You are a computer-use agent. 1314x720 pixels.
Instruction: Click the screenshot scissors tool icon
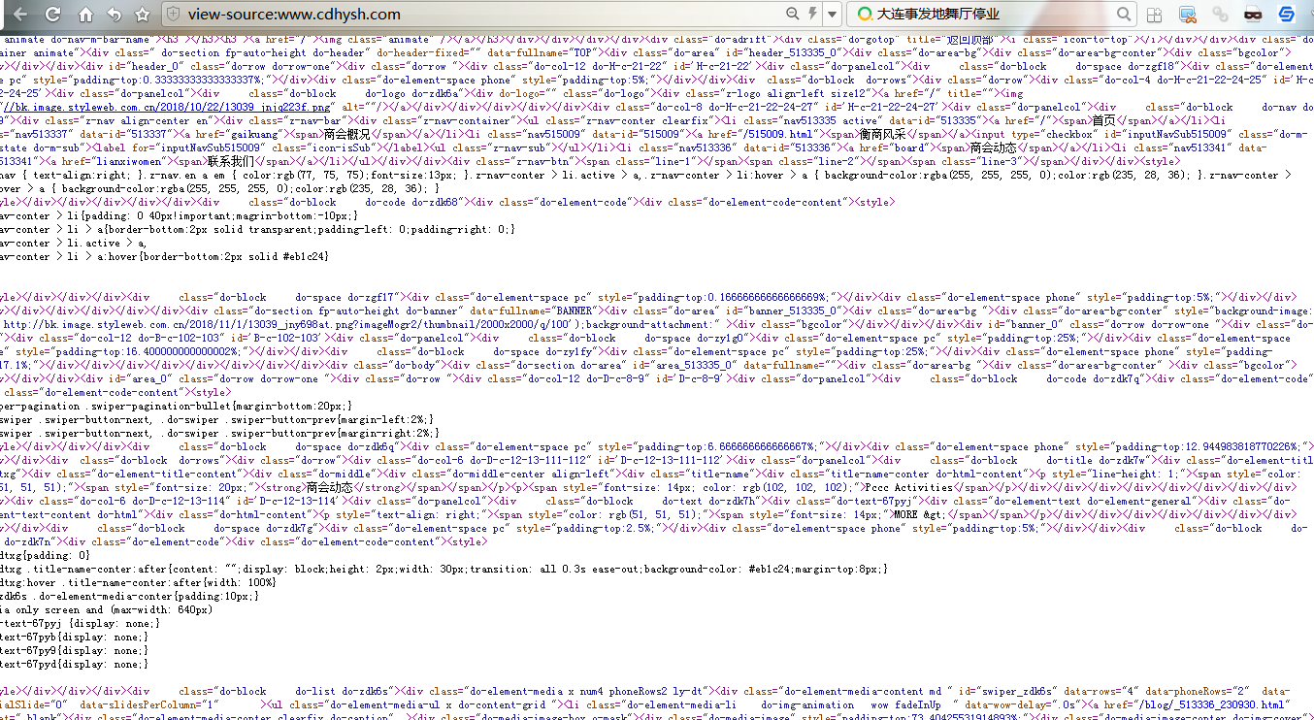(1187, 15)
